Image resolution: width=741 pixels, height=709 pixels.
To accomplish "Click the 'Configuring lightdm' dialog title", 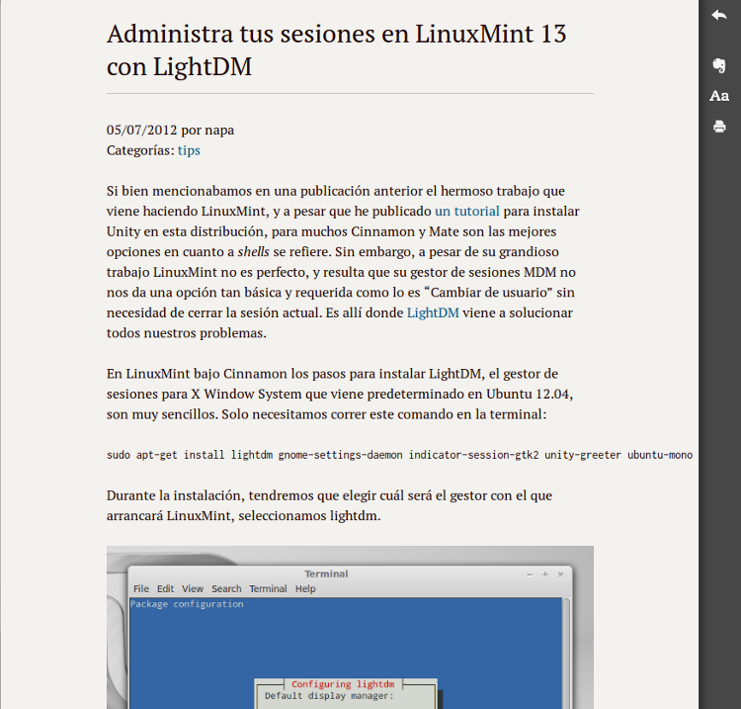I will pos(343,684).
